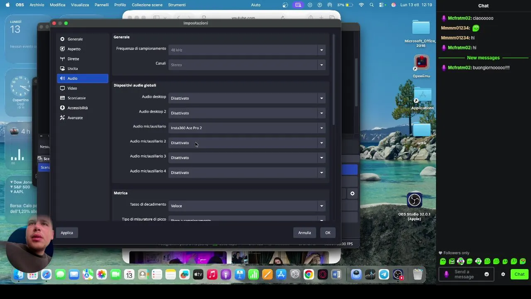Open the Profilo menu
This screenshot has width=531, height=299.
[120, 5]
